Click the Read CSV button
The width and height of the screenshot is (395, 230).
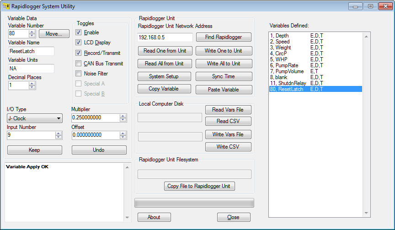(x=228, y=121)
